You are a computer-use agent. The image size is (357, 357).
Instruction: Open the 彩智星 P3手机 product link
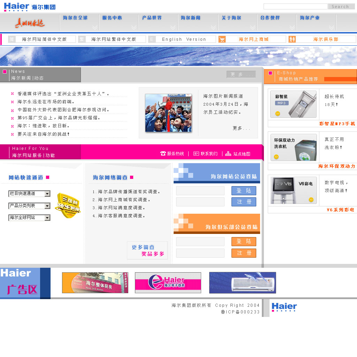(x=337, y=124)
